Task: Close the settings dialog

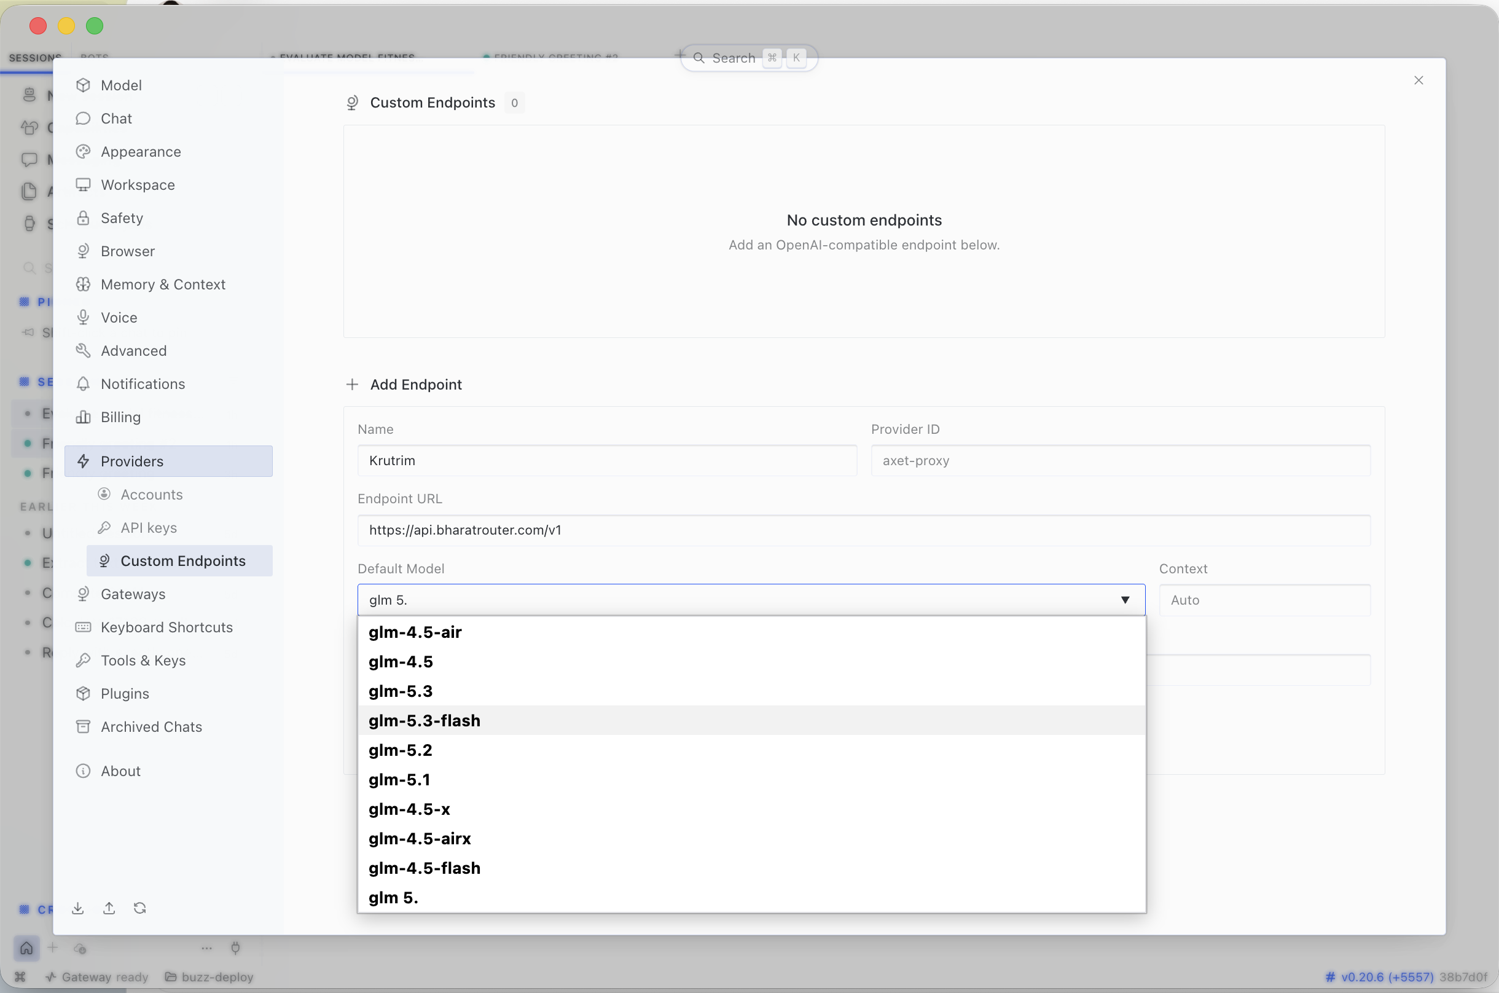Action: [x=1419, y=80]
